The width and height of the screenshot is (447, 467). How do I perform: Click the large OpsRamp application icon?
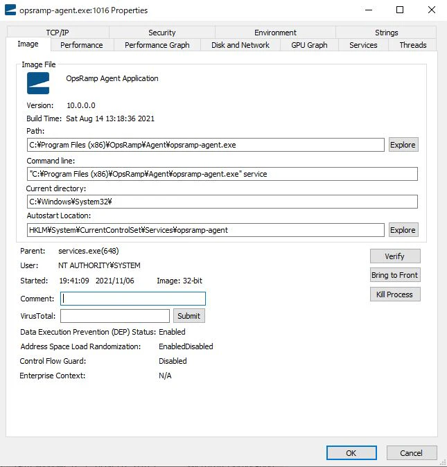pyautogui.click(x=38, y=83)
